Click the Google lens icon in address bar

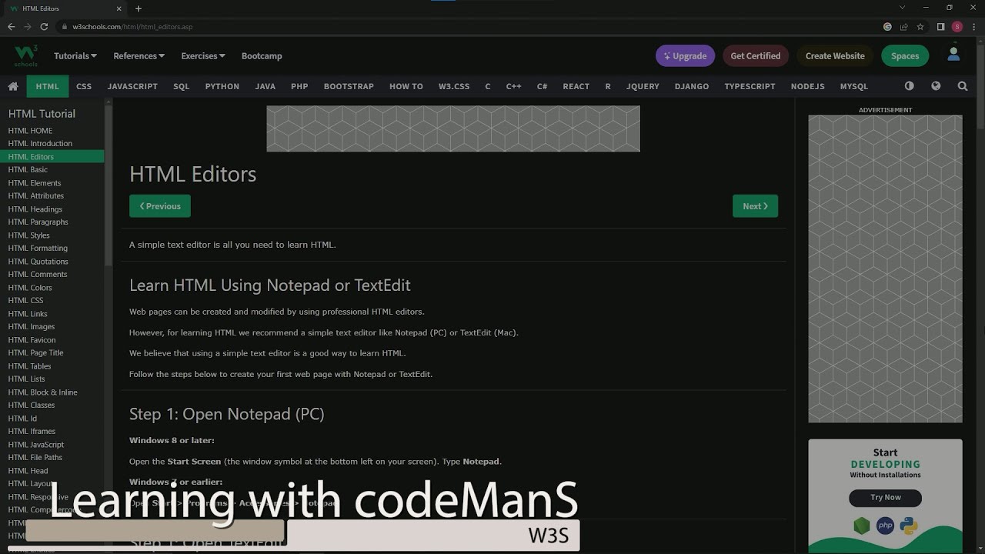tap(887, 26)
